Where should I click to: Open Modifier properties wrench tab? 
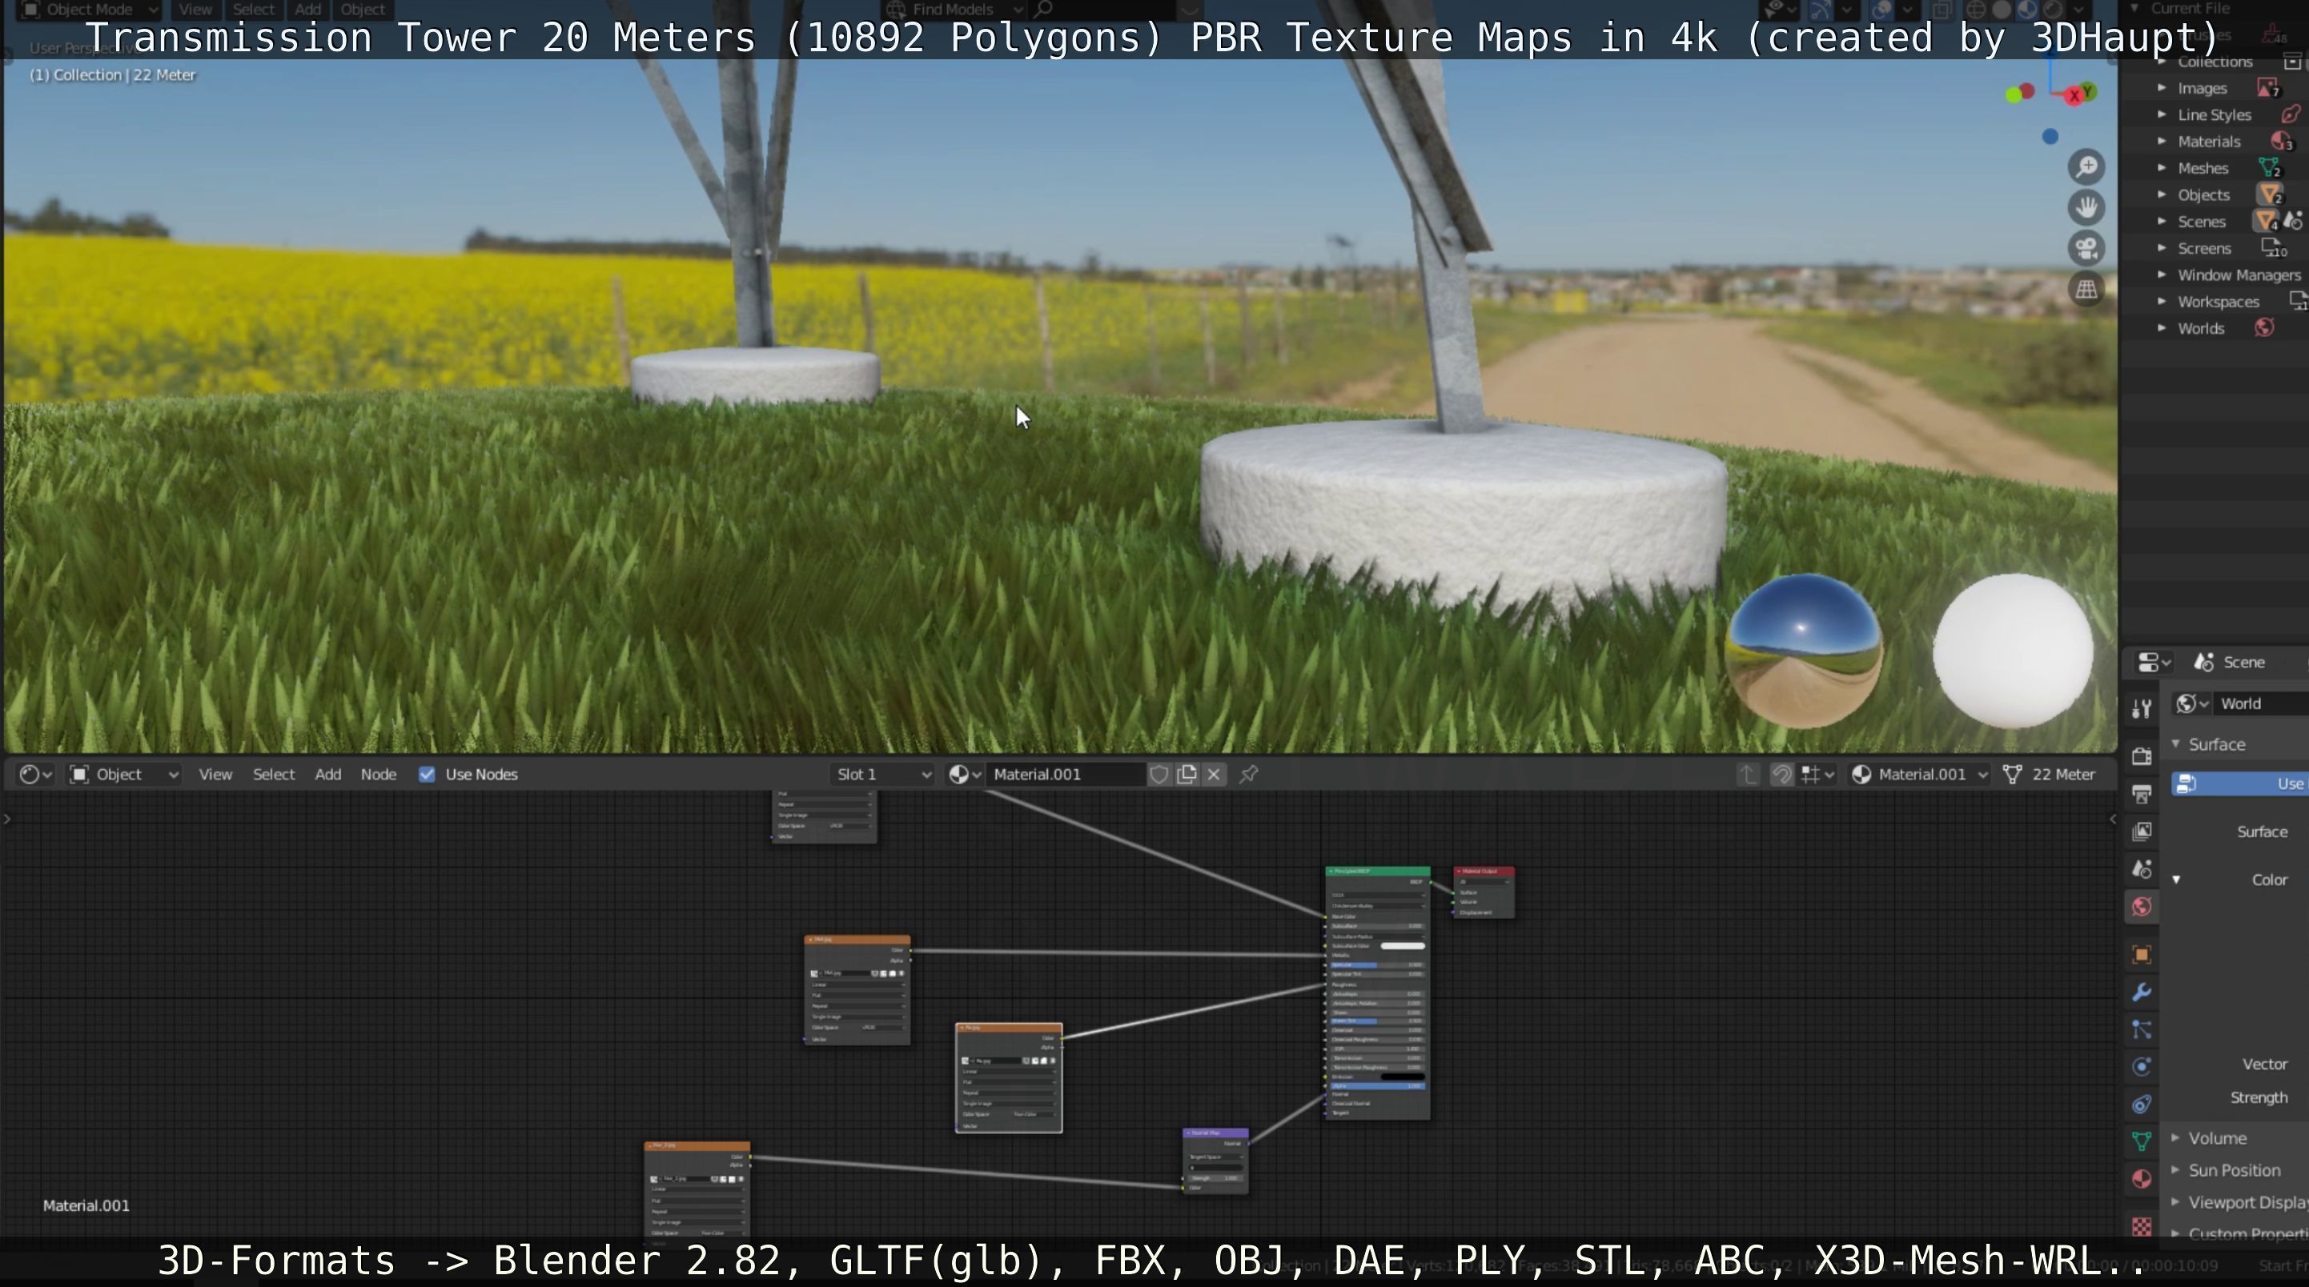pyautogui.click(x=2142, y=992)
